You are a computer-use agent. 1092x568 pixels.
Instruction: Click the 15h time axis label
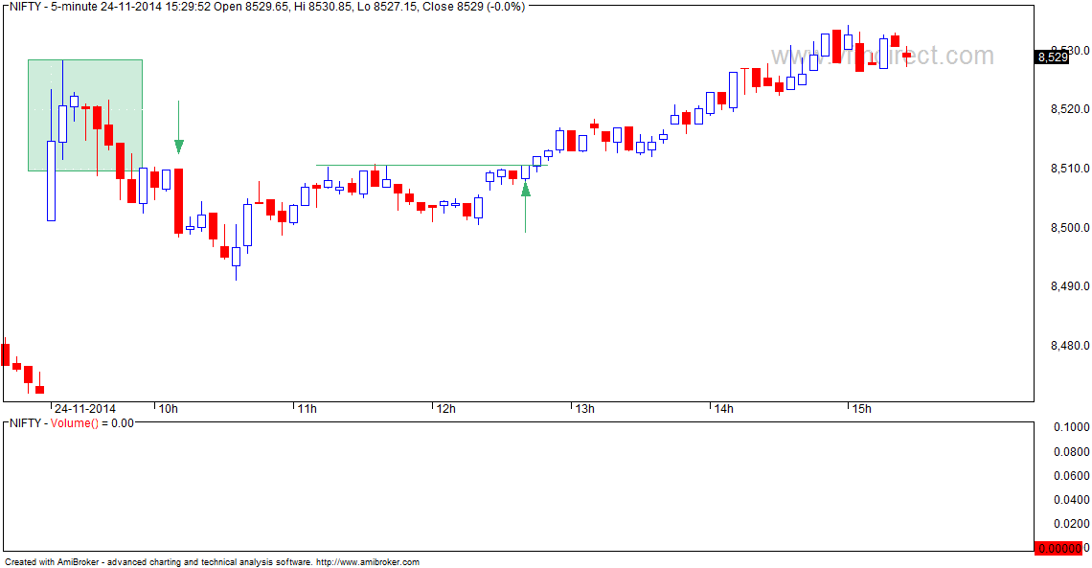pos(862,409)
